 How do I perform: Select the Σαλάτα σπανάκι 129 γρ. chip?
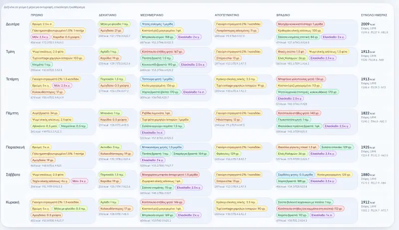pyautogui.click(x=336, y=147)
